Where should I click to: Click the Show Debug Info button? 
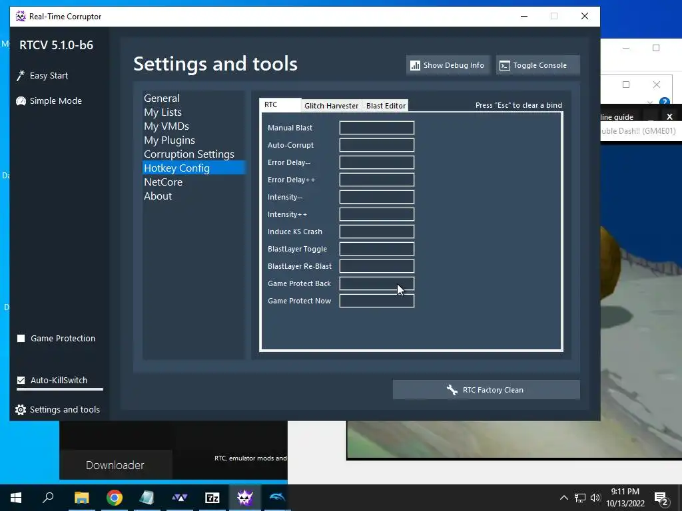click(x=448, y=65)
